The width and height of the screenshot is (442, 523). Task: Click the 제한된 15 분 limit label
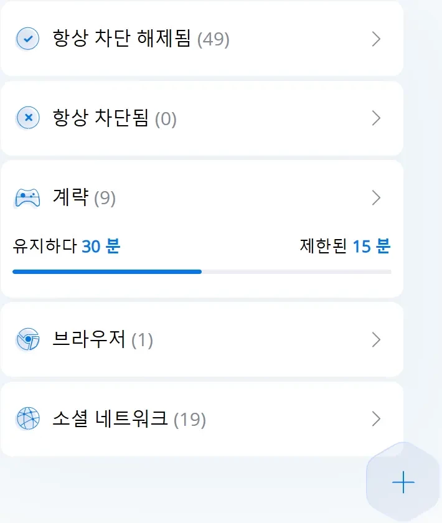[344, 247]
